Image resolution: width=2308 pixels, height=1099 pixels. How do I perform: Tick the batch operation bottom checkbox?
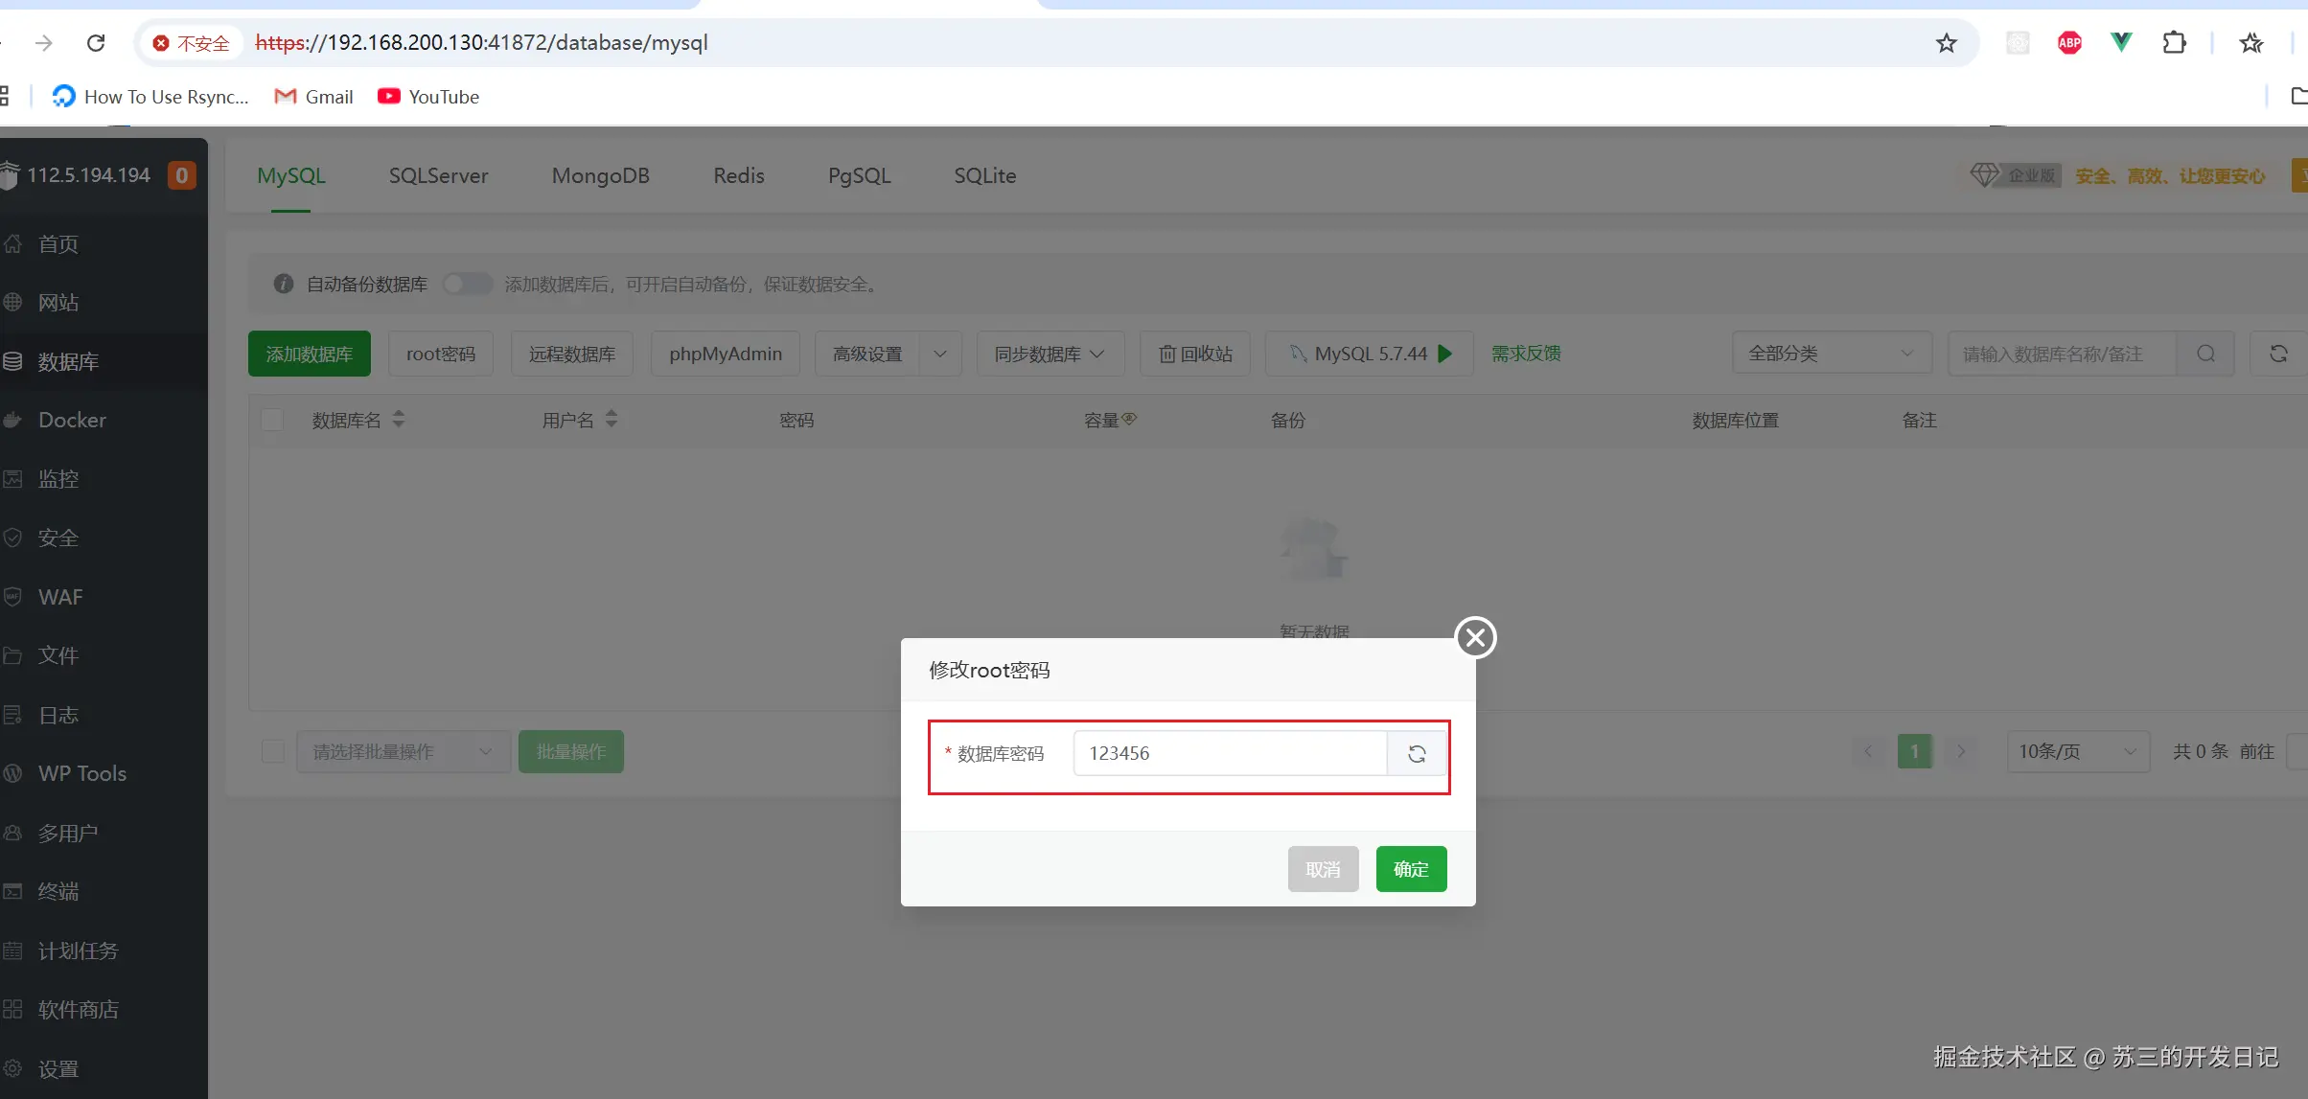[x=273, y=751]
